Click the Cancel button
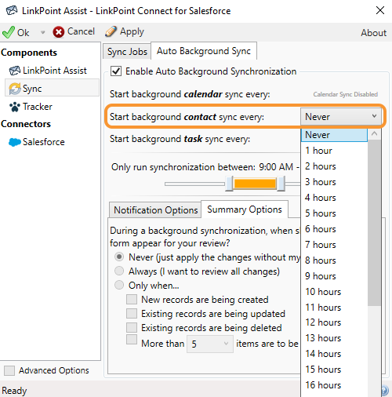392x397 pixels. point(74,32)
